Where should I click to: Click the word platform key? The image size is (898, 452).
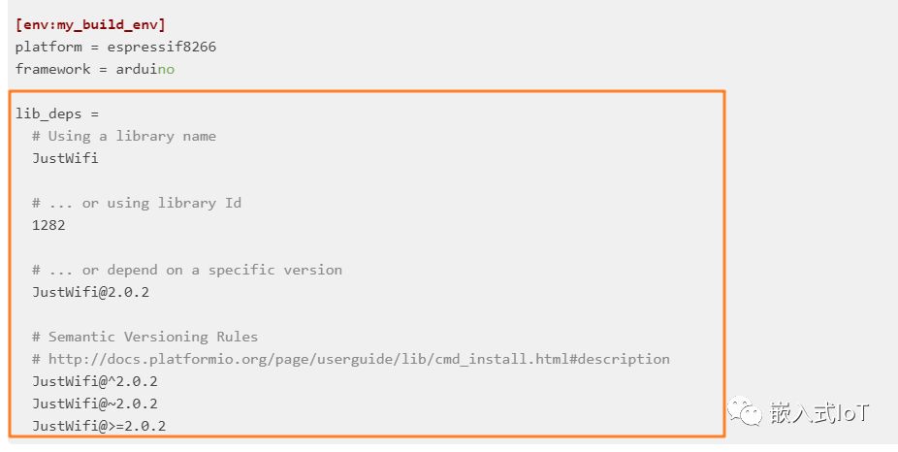tap(48, 47)
